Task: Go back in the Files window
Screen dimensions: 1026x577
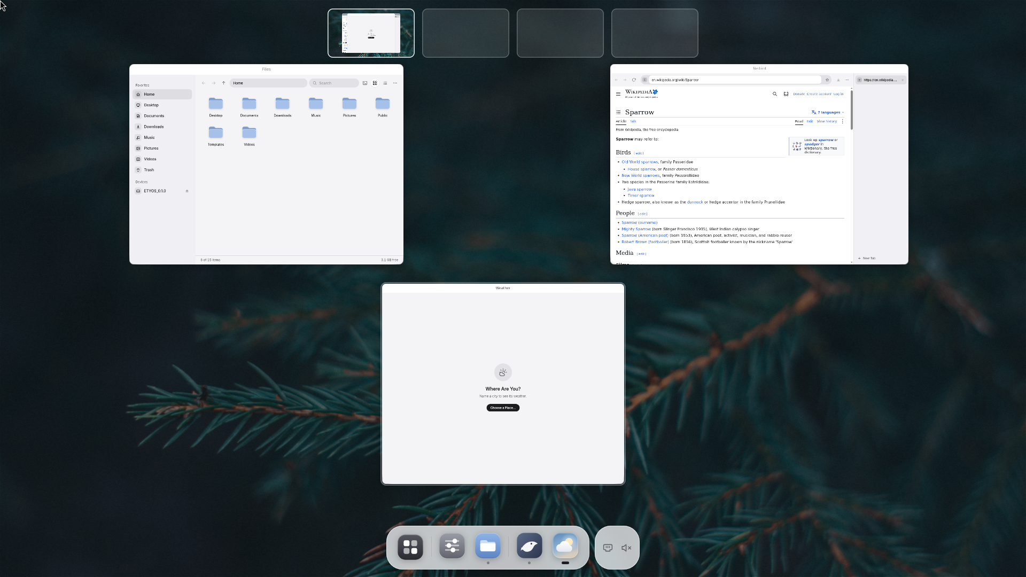Action: [x=204, y=83]
